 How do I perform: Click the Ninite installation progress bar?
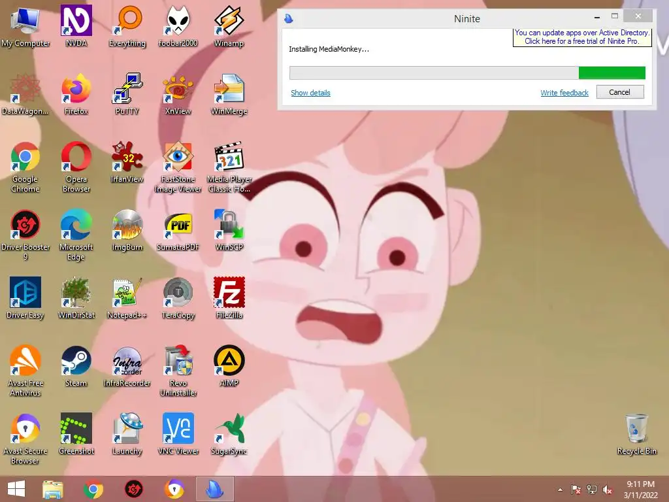pyautogui.click(x=467, y=73)
